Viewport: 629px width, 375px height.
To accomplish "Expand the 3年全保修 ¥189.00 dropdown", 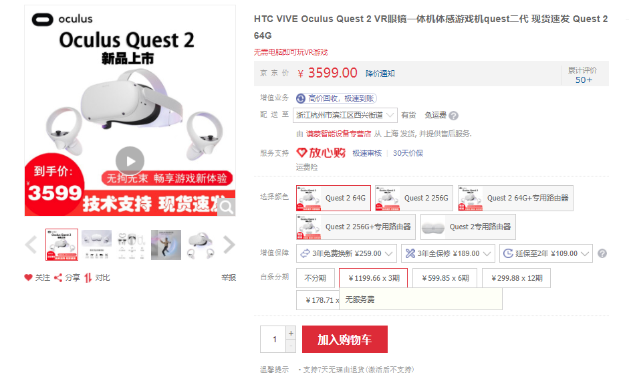I will point(448,253).
